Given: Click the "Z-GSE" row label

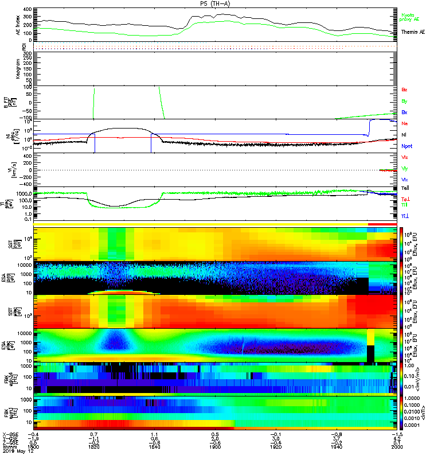Looking at the screenshot, I should [x=10, y=442].
